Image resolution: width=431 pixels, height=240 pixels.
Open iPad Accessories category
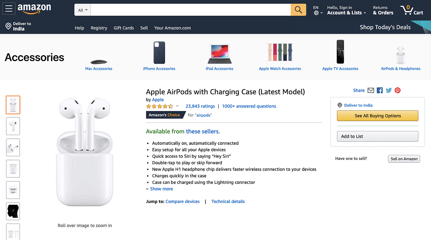click(x=219, y=68)
